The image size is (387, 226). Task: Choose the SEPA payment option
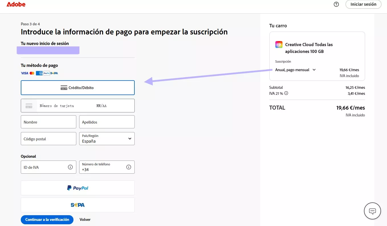[77, 205]
